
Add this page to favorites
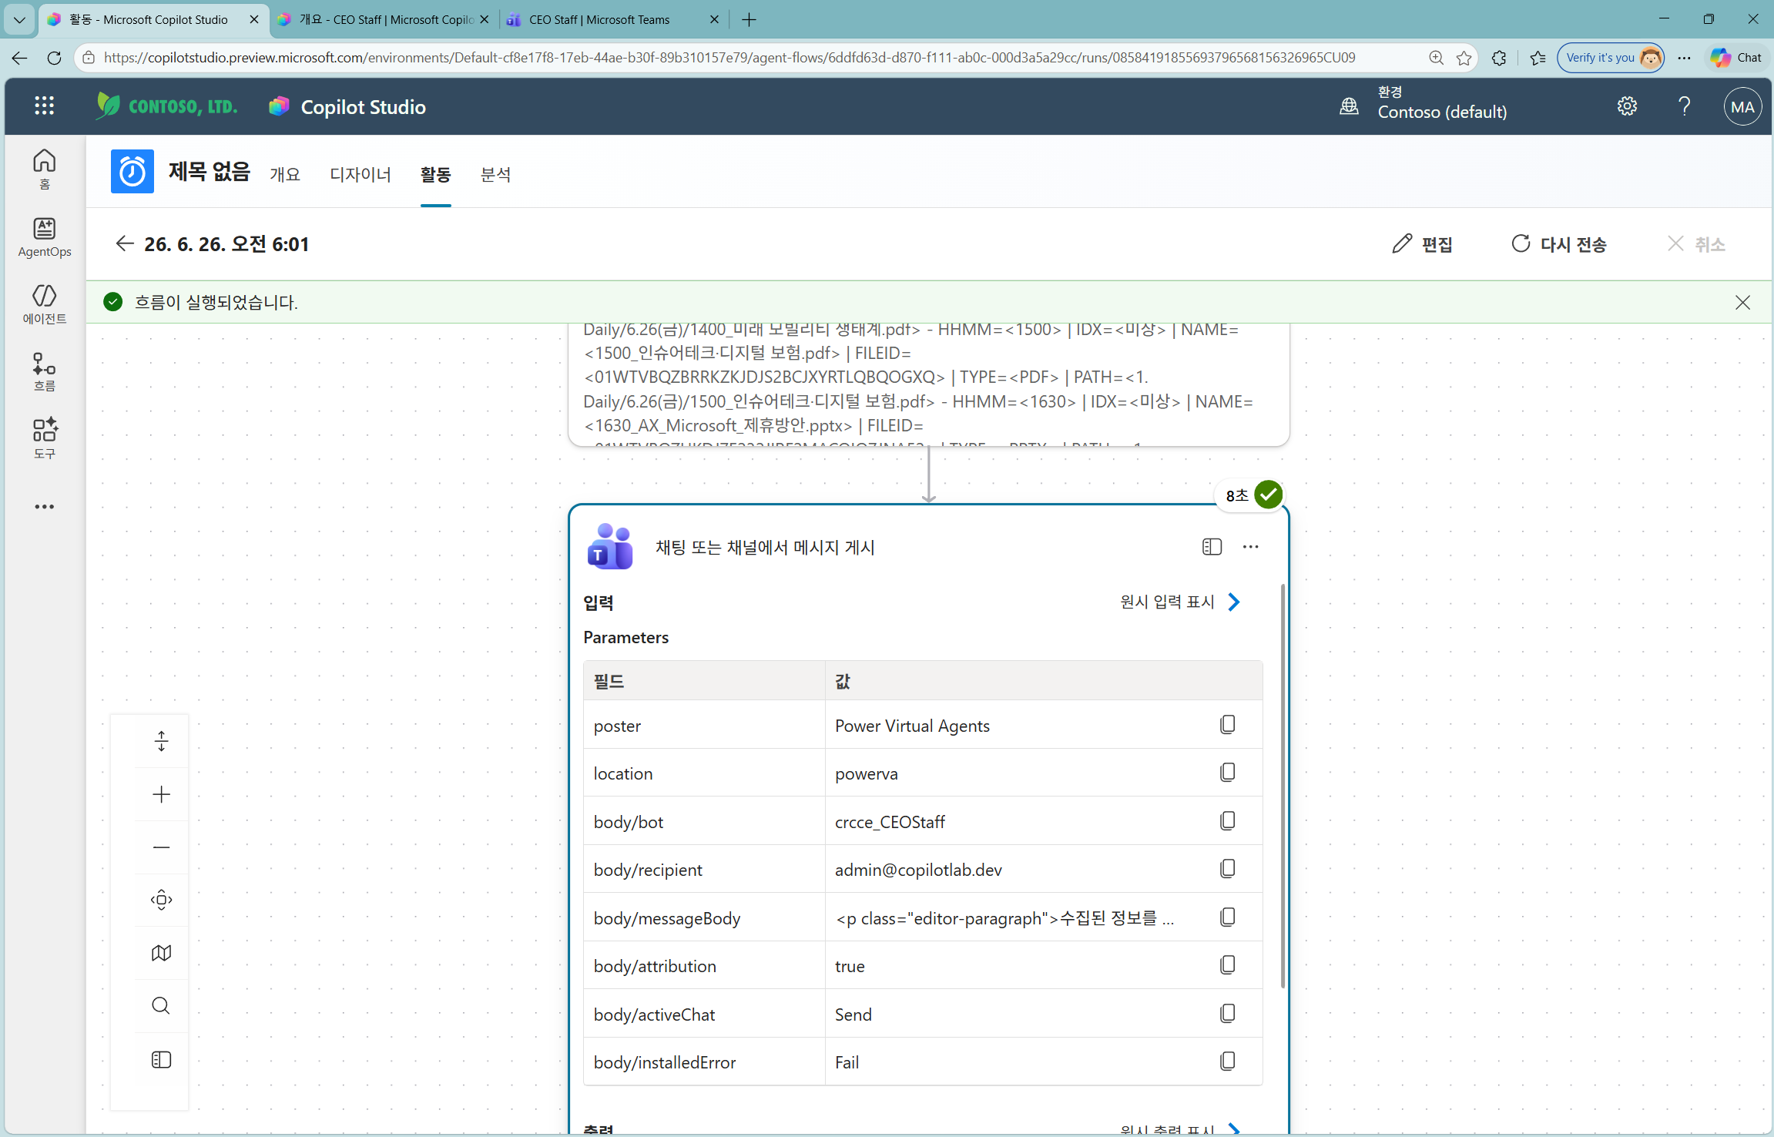(1464, 58)
